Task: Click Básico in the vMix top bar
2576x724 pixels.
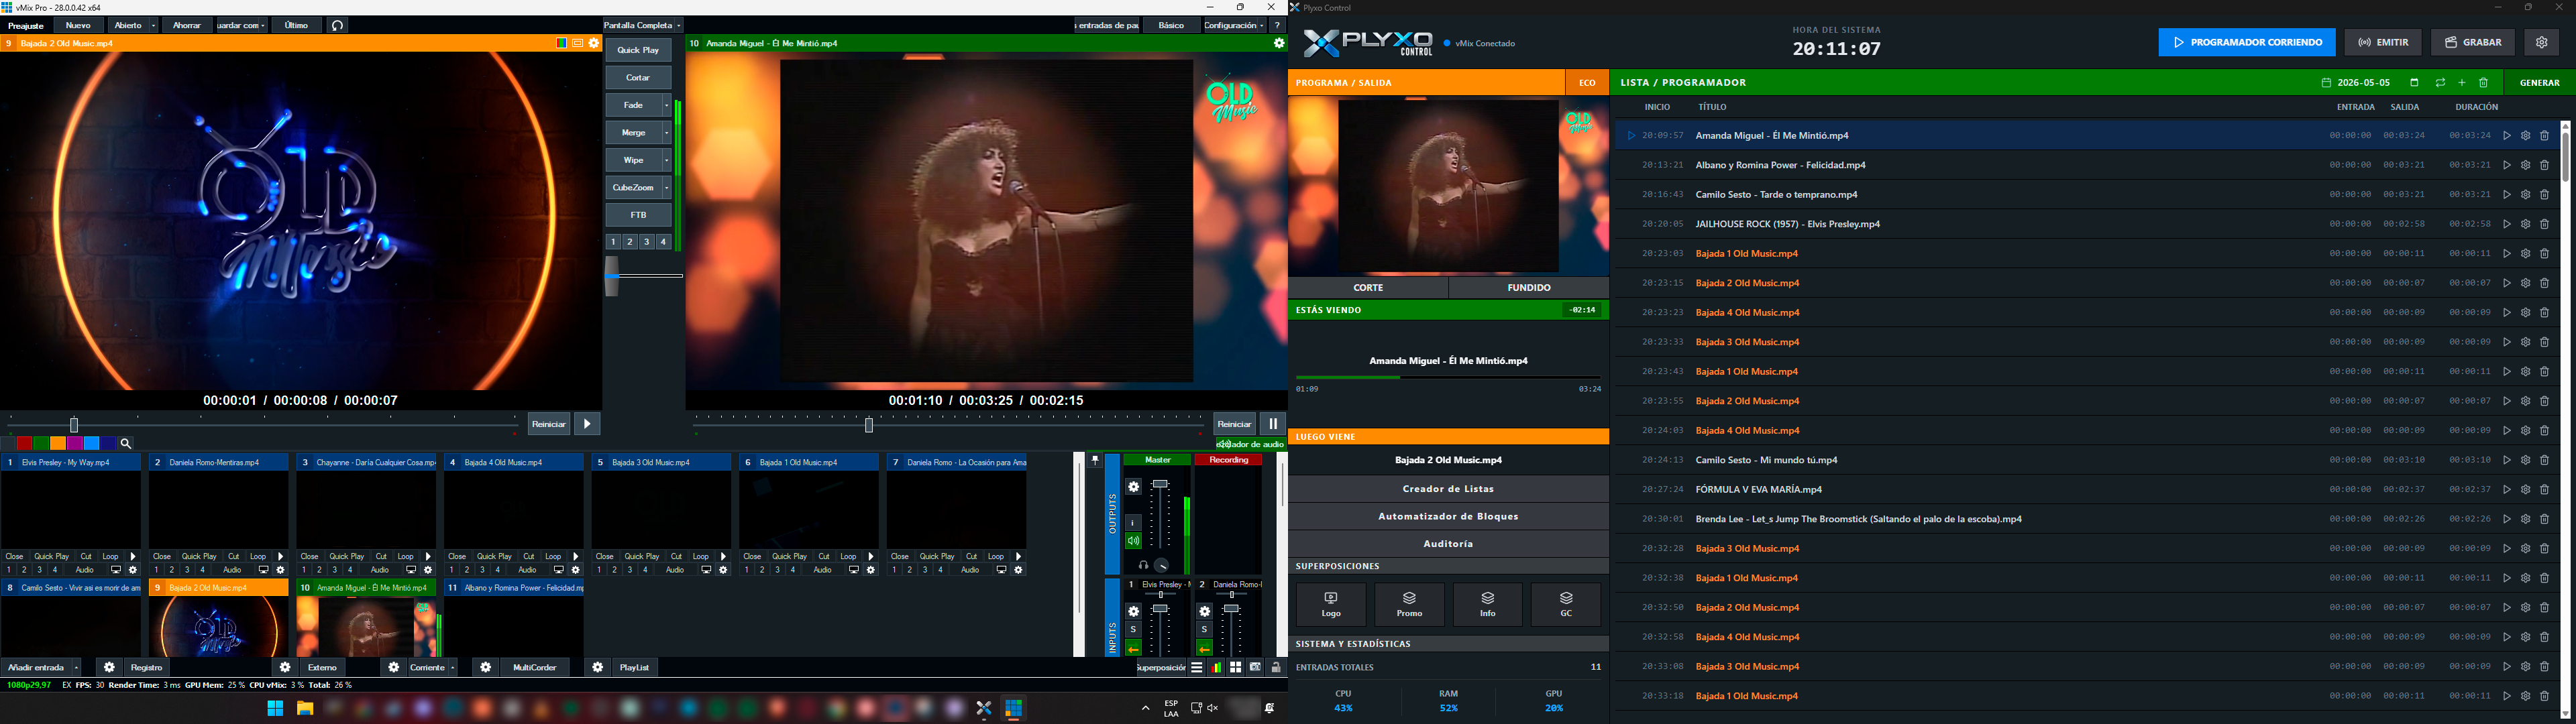Action: click(1171, 25)
